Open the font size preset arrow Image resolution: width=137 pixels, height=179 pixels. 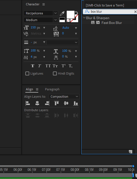44,28
